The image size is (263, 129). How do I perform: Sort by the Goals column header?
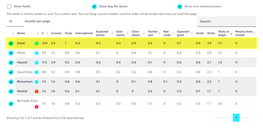[200, 33]
